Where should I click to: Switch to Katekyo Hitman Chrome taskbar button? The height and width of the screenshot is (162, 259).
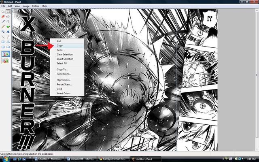click(113, 159)
